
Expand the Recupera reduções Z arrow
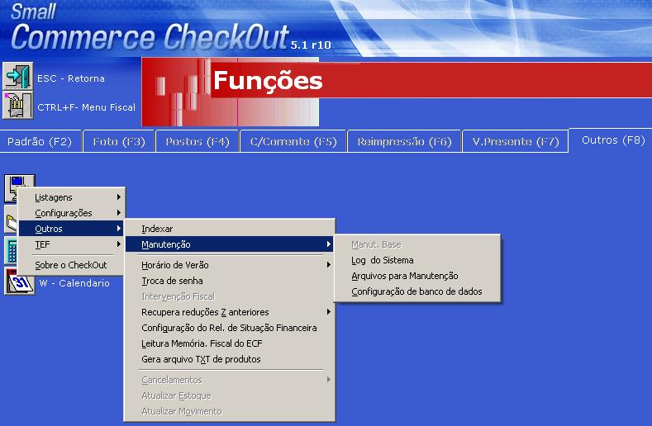[329, 312]
